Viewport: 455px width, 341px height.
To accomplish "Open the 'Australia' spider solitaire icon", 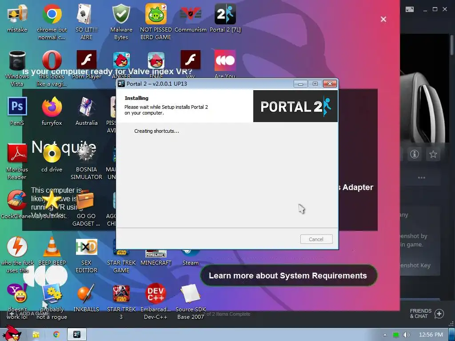I will point(87,107).
